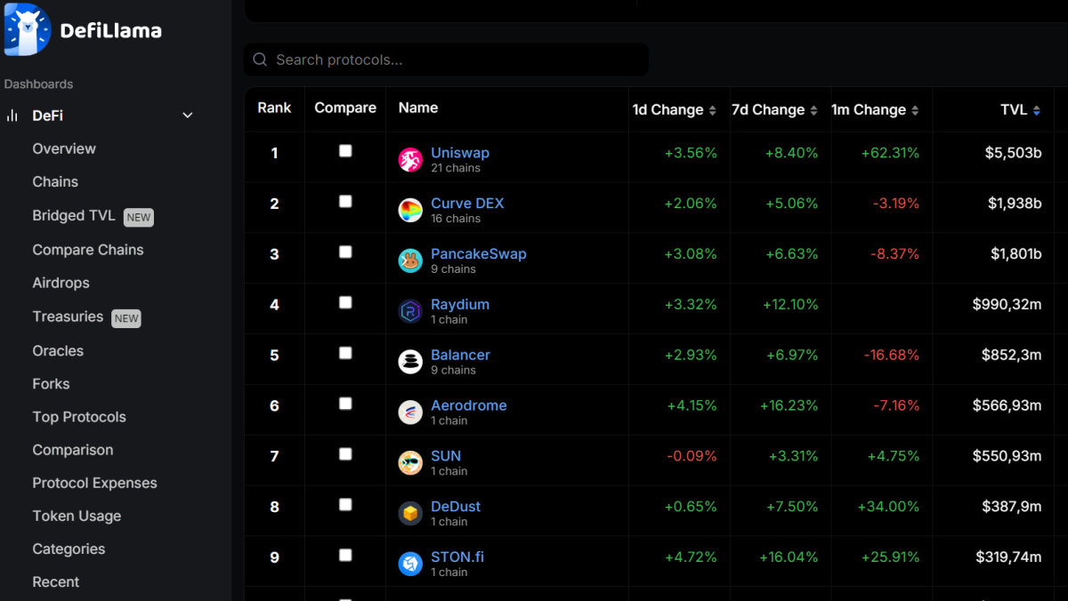Click the Compare column header
1068x601 pixels.
pos(345,108)
